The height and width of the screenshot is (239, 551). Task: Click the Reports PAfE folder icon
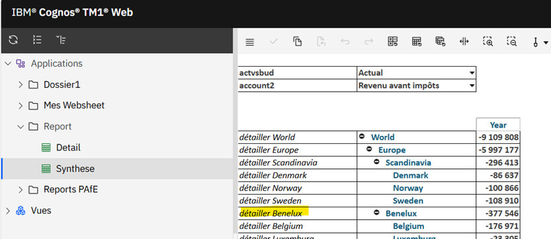coord(33,190)
